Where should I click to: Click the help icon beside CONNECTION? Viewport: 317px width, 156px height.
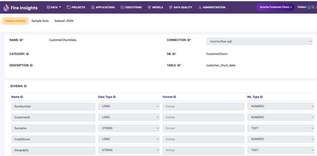189,40
